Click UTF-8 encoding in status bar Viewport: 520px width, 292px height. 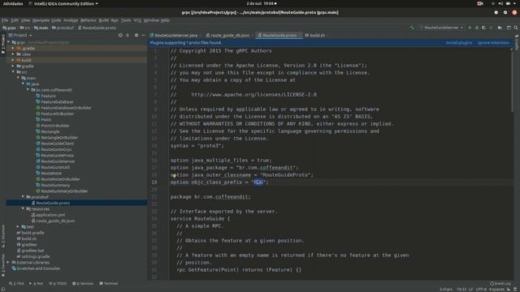(x=481, y=290)
